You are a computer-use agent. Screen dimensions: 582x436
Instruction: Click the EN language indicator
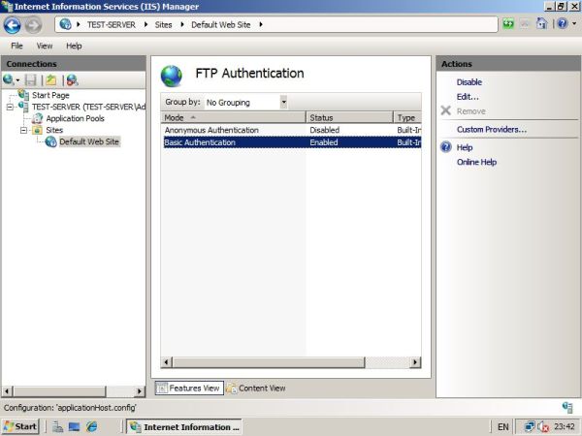click(x=502, y=427)
